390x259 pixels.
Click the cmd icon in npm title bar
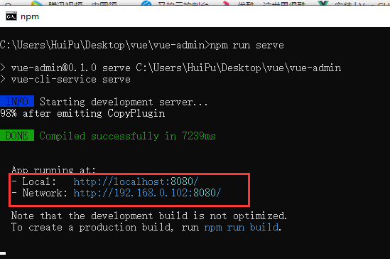click(x=11, y=16)
